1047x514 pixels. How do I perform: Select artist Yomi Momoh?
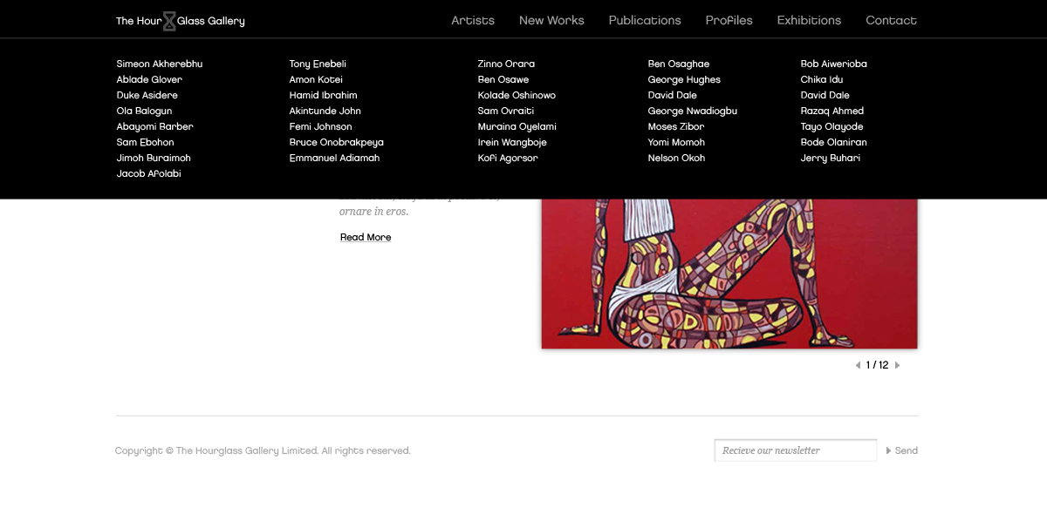click(x=676, y=142)
